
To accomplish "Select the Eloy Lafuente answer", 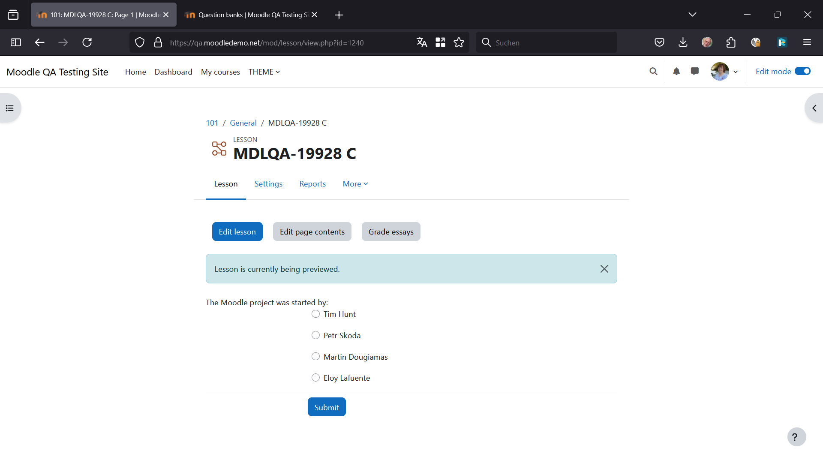I will click(316, 378).
